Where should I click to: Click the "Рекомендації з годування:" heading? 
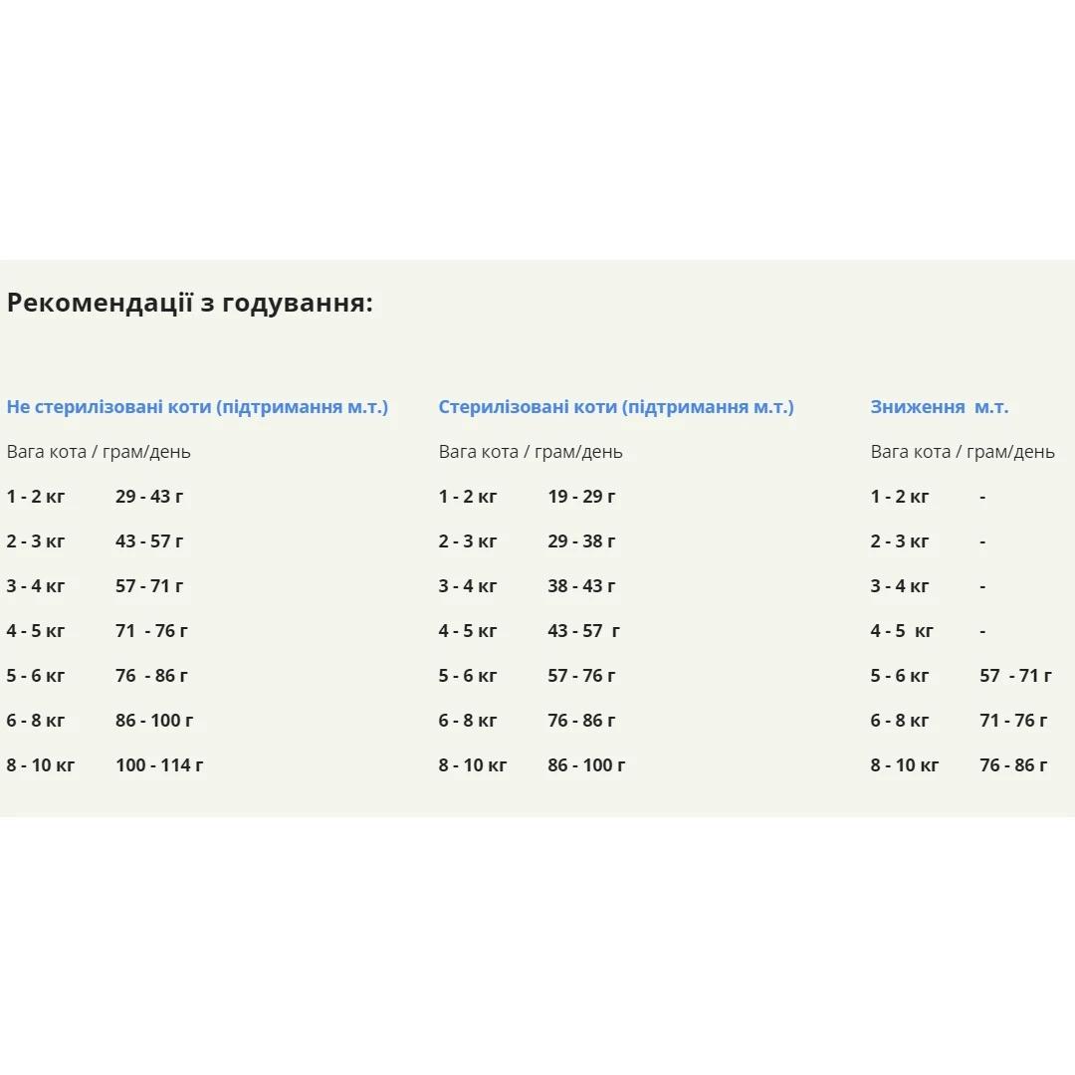189,303
